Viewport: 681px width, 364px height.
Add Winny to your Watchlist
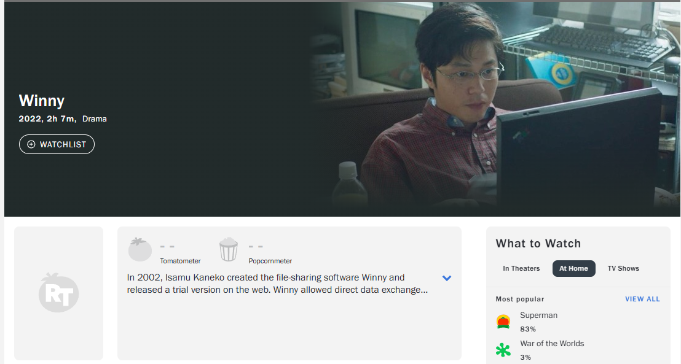tap(57, 144)
